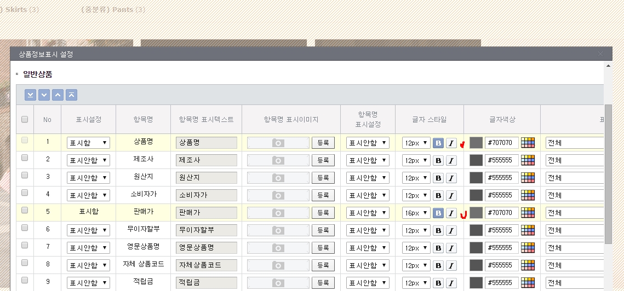This screenshot has width=624, height=291.
Task: Click gray color swatch in 상품명 row
Action: [476, 143]
